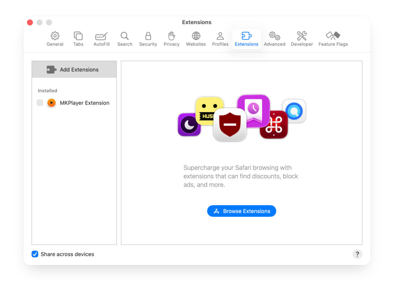Image resolution: width=394 pixels, height=296 pixels.
Task: Switch to the Feature Flags pane
Action: coord(333,38)
